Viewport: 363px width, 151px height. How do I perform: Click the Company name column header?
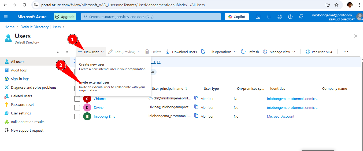[335, 88]
